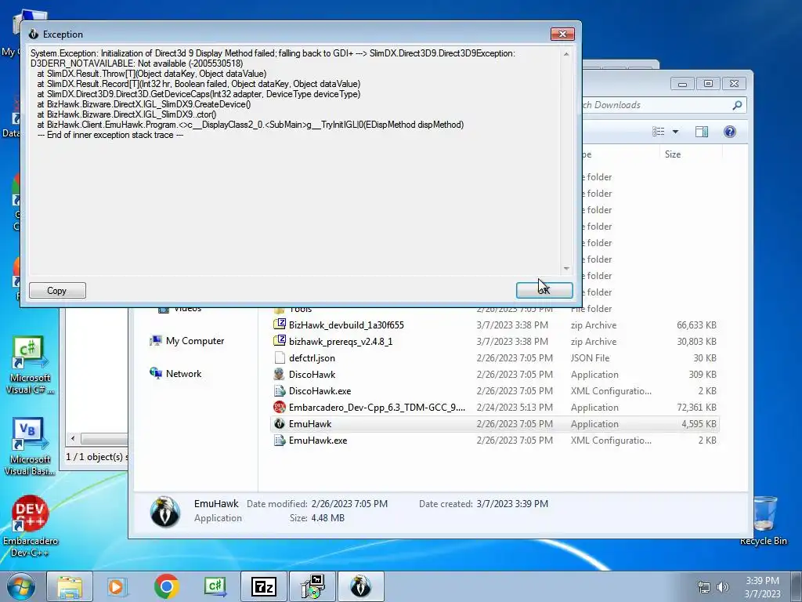This screenshot has height=602, width=802.
Task: Select EmuHawk application icon in file list
Action: (280, 423)
